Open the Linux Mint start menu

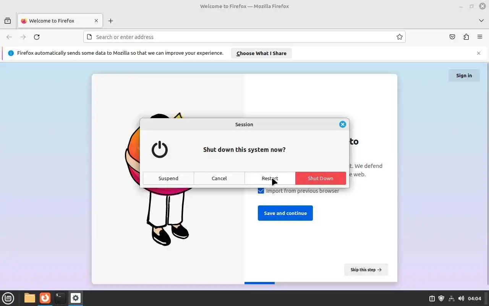(8, 298)
